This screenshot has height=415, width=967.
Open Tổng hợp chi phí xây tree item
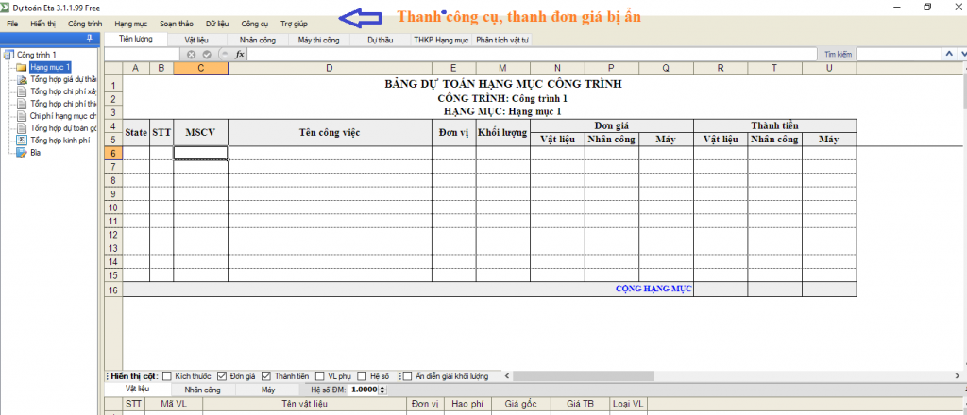(63, 91)
